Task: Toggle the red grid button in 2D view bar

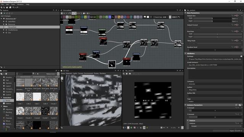Action: 135,128
